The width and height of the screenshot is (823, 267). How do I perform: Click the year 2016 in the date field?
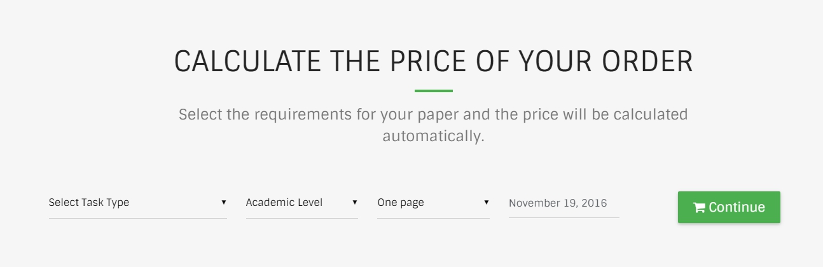click(x=595, y=203)
